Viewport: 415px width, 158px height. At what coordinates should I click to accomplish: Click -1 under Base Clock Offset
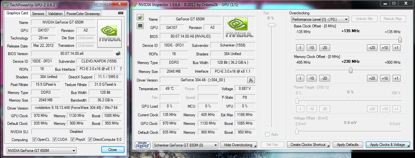300,48
